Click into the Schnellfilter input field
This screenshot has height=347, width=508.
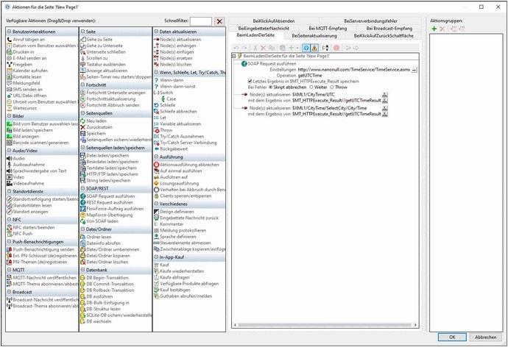click(x=195, y=21)
